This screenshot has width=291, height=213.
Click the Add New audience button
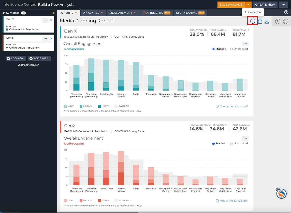[16, 58]
